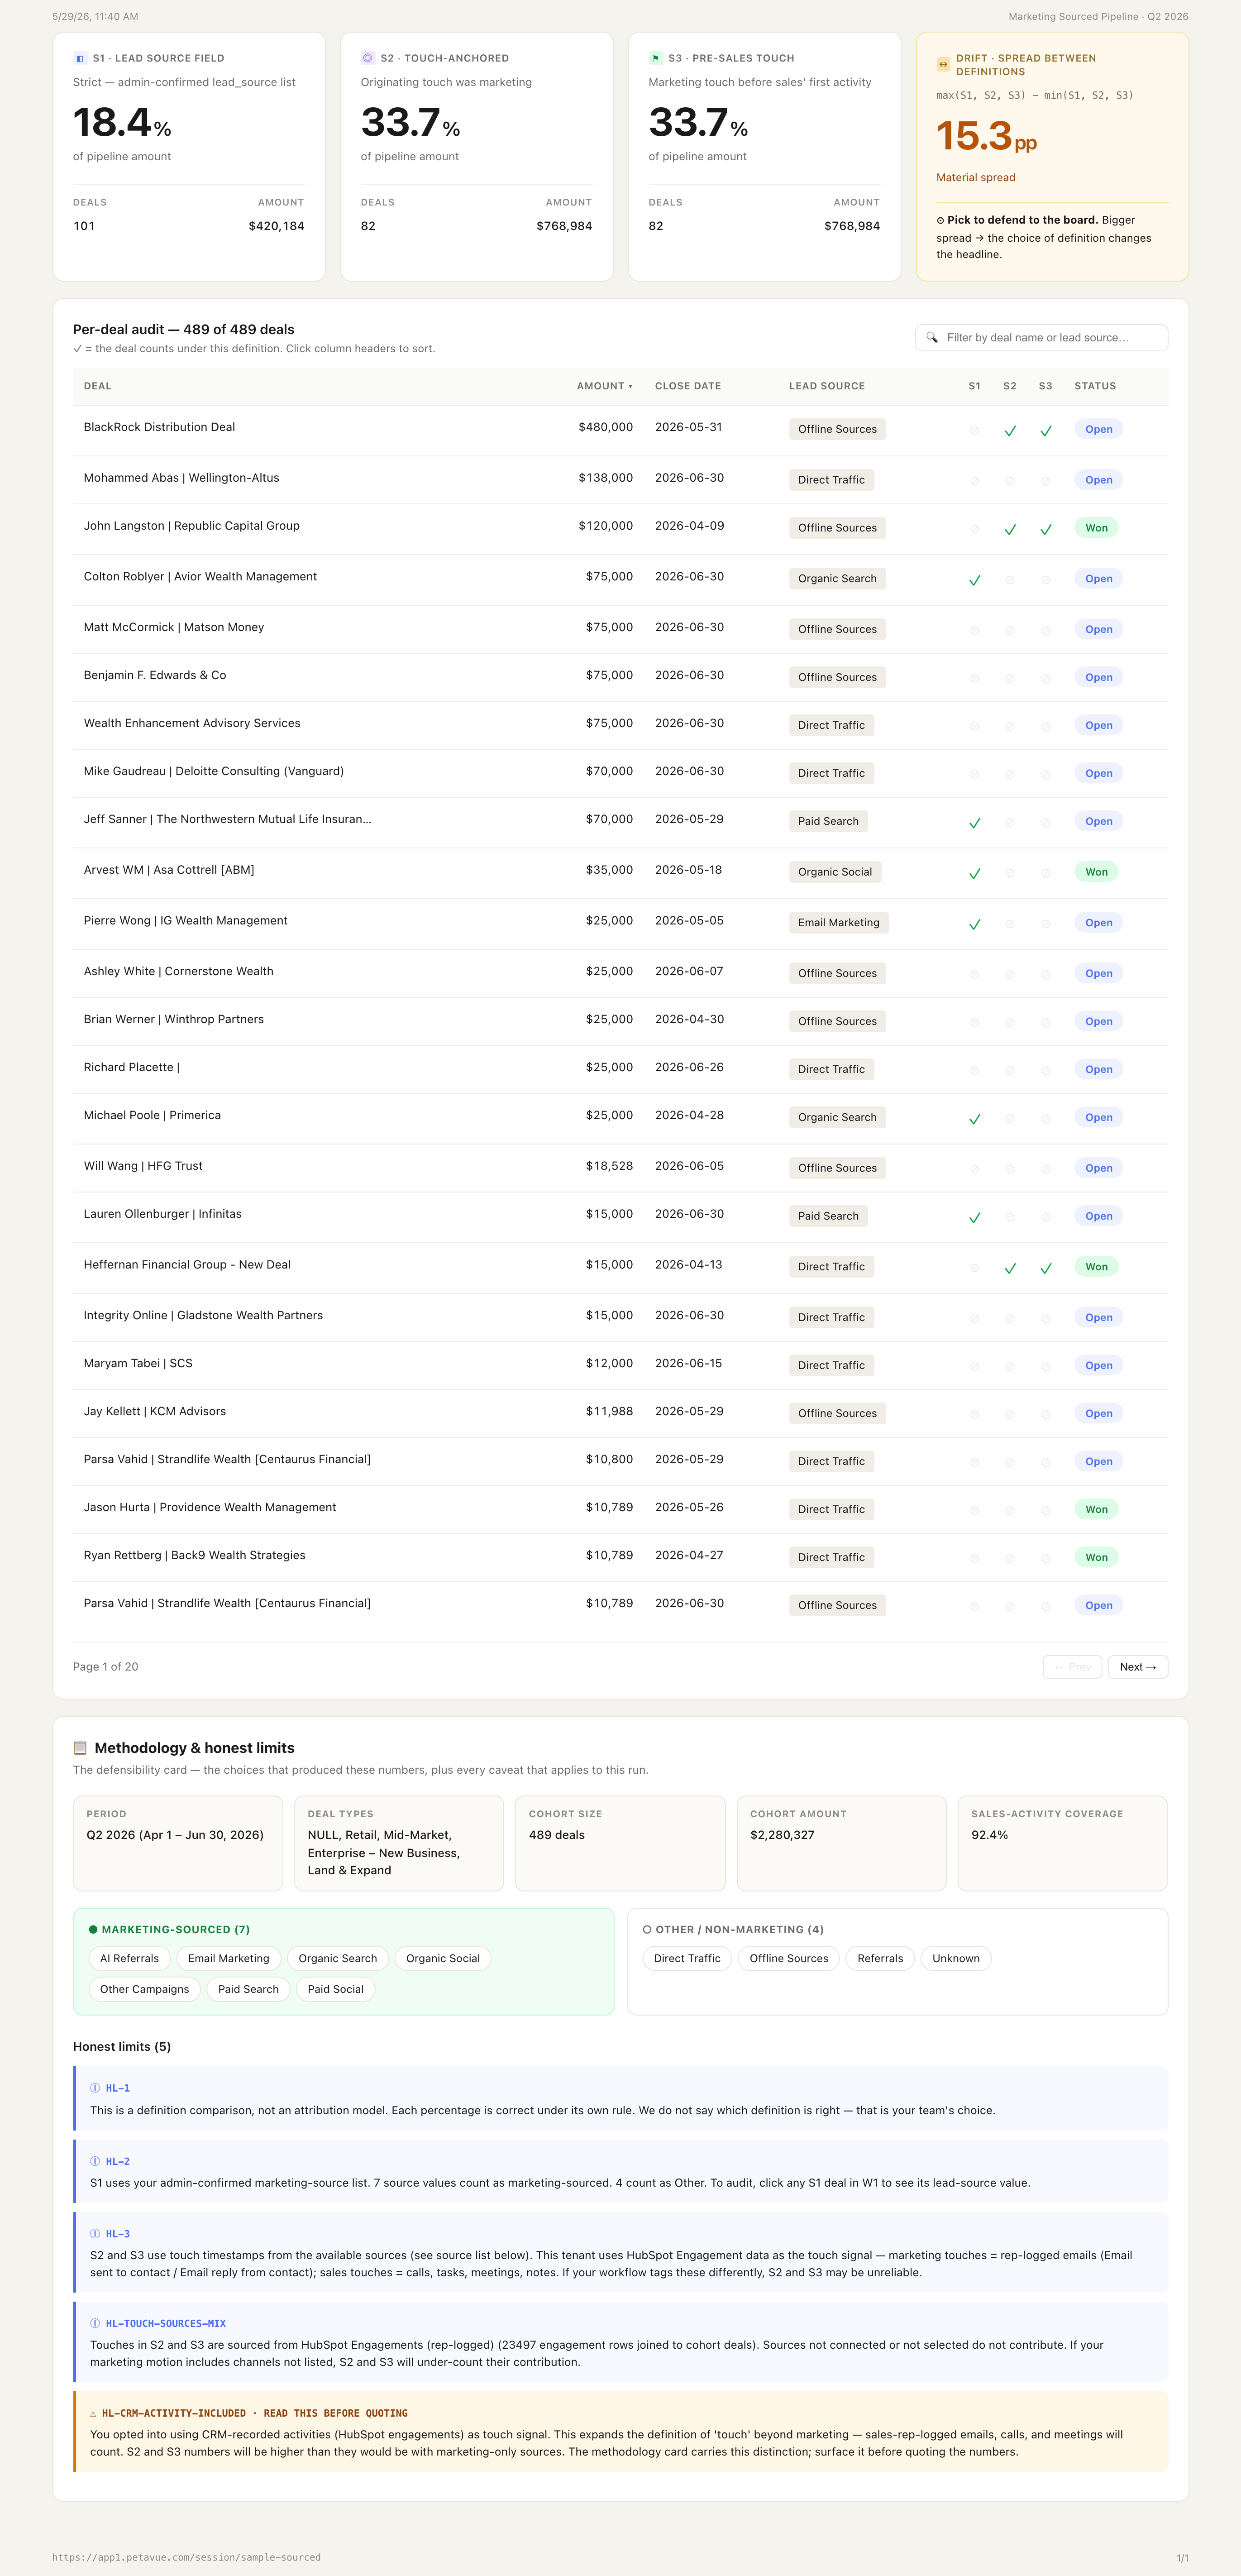1241x2576 pixels.
Task: Click the S1 checkmark for Michael Poole row
Action: [x=975, y=1119]
